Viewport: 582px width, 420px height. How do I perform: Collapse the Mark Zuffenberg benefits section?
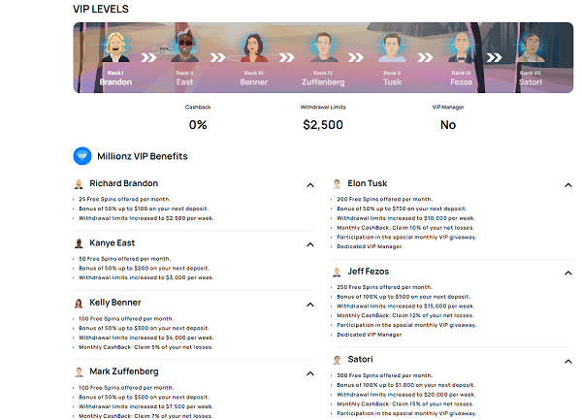point(309,372)
